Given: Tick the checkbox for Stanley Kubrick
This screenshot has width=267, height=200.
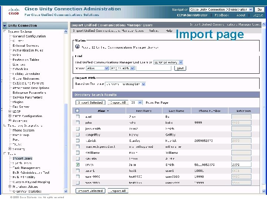Looking at the screenshot, I should (x=78, y=141).
